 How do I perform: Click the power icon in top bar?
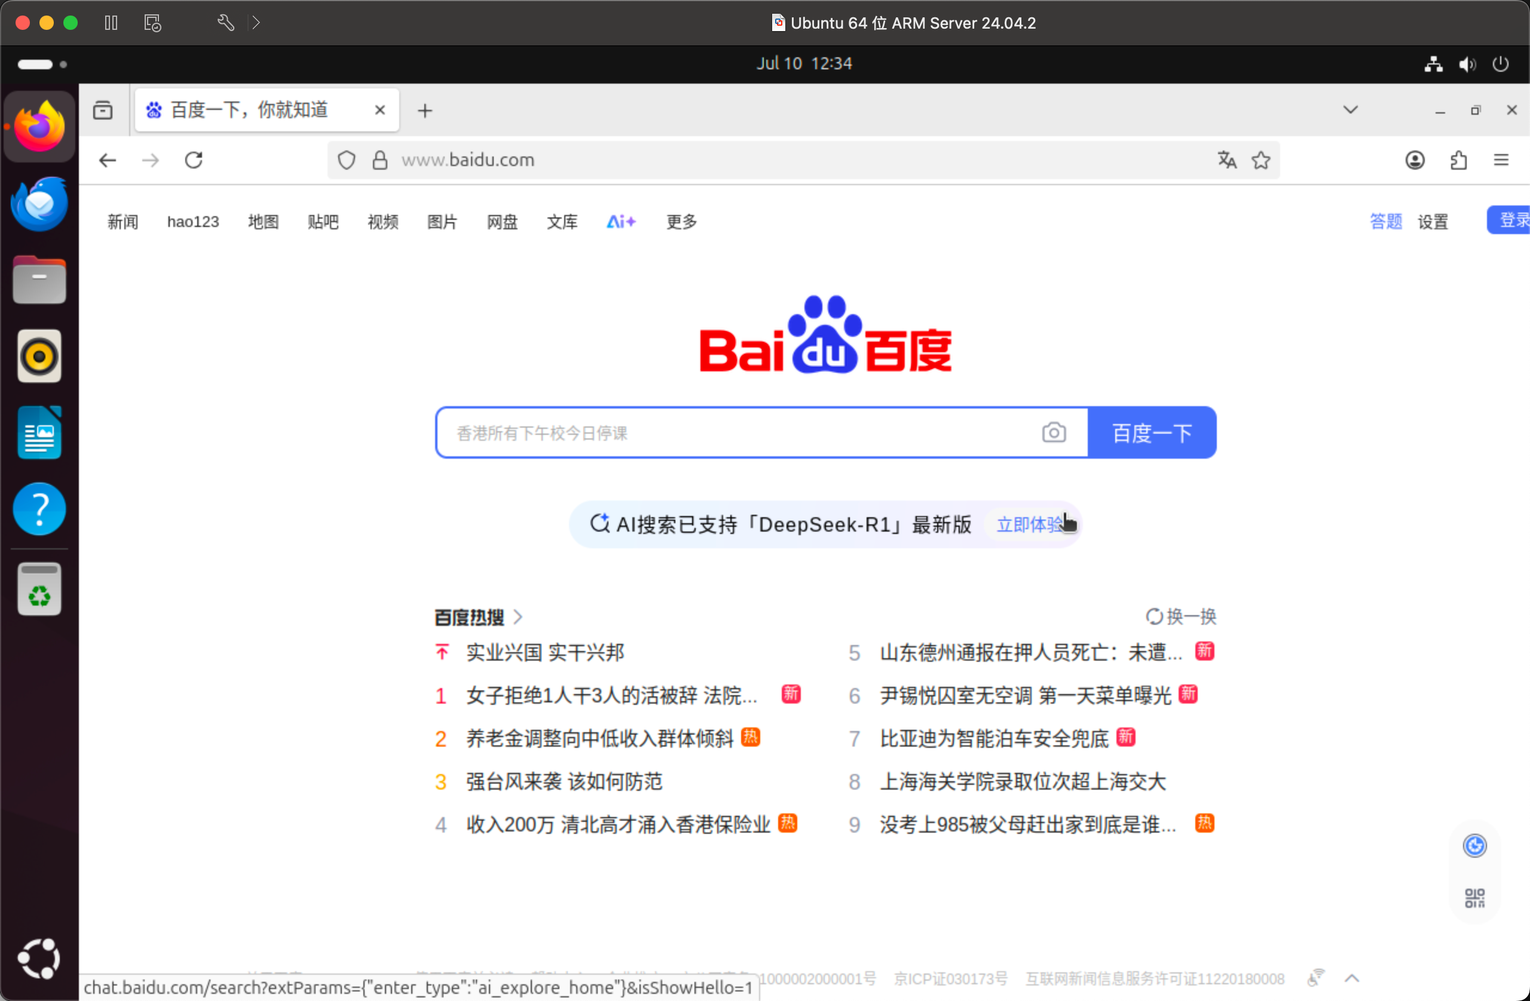coord(1501,63)
